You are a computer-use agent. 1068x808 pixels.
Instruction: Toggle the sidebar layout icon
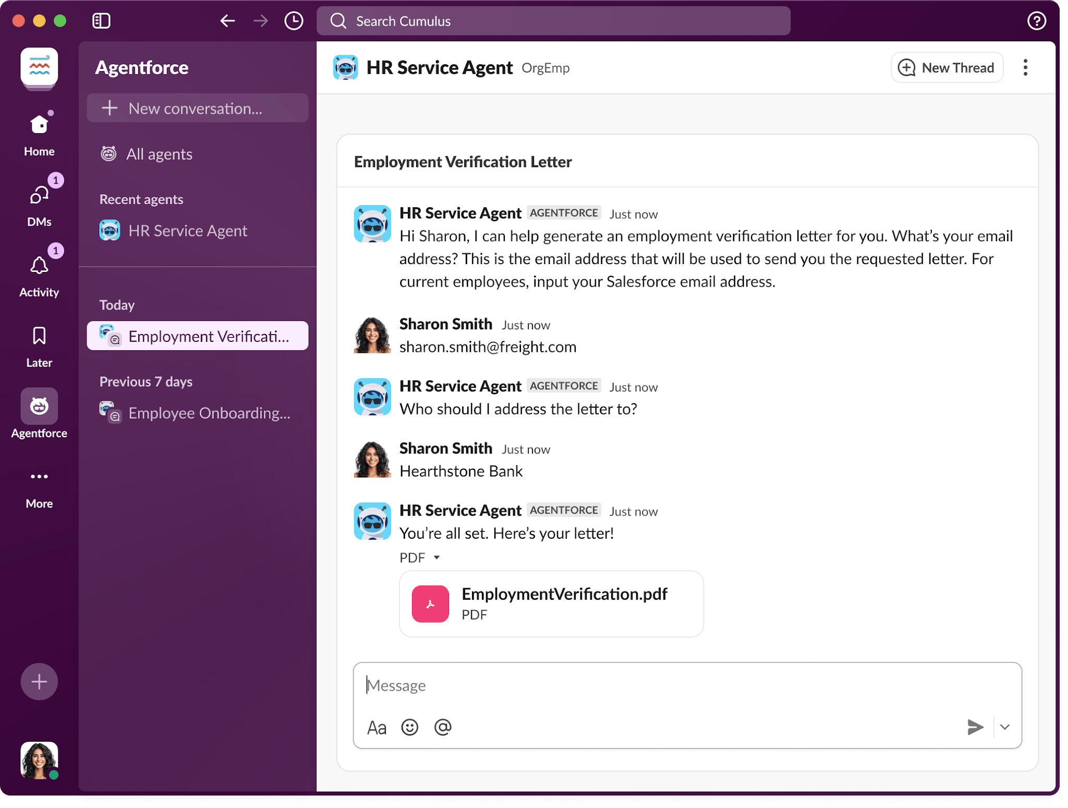click(101, 21)
